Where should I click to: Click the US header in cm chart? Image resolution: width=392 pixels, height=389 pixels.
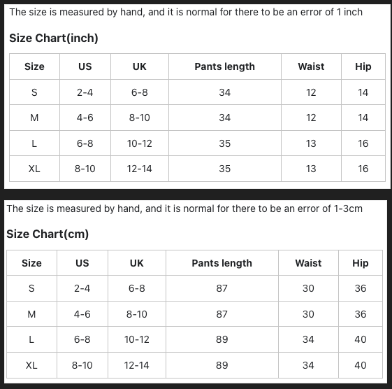[x=82, y=263]
